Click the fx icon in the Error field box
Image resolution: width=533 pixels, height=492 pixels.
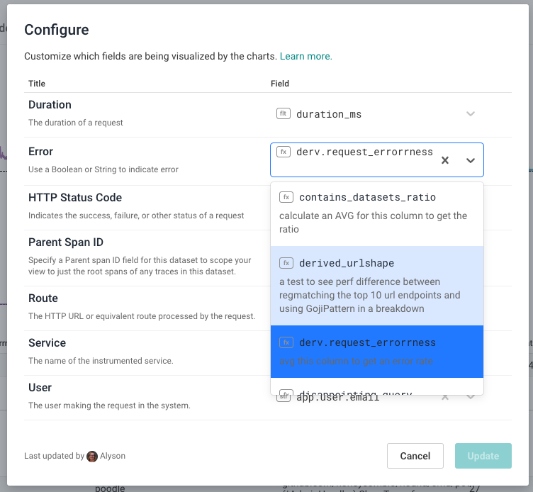click(283, 152)
